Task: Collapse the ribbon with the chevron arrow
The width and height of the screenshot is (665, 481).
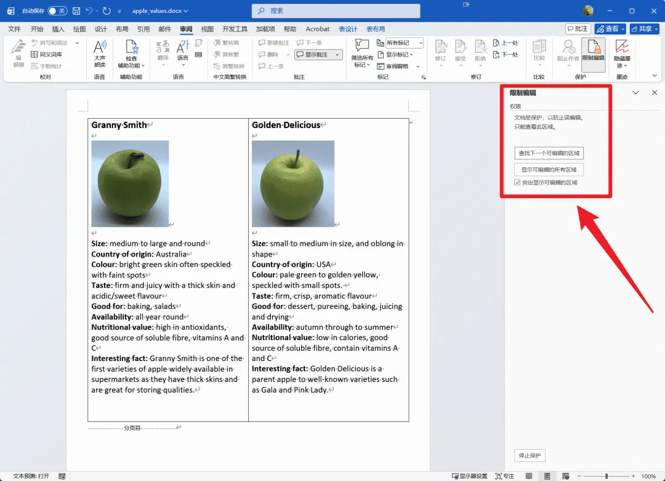Action: point(655,76)
